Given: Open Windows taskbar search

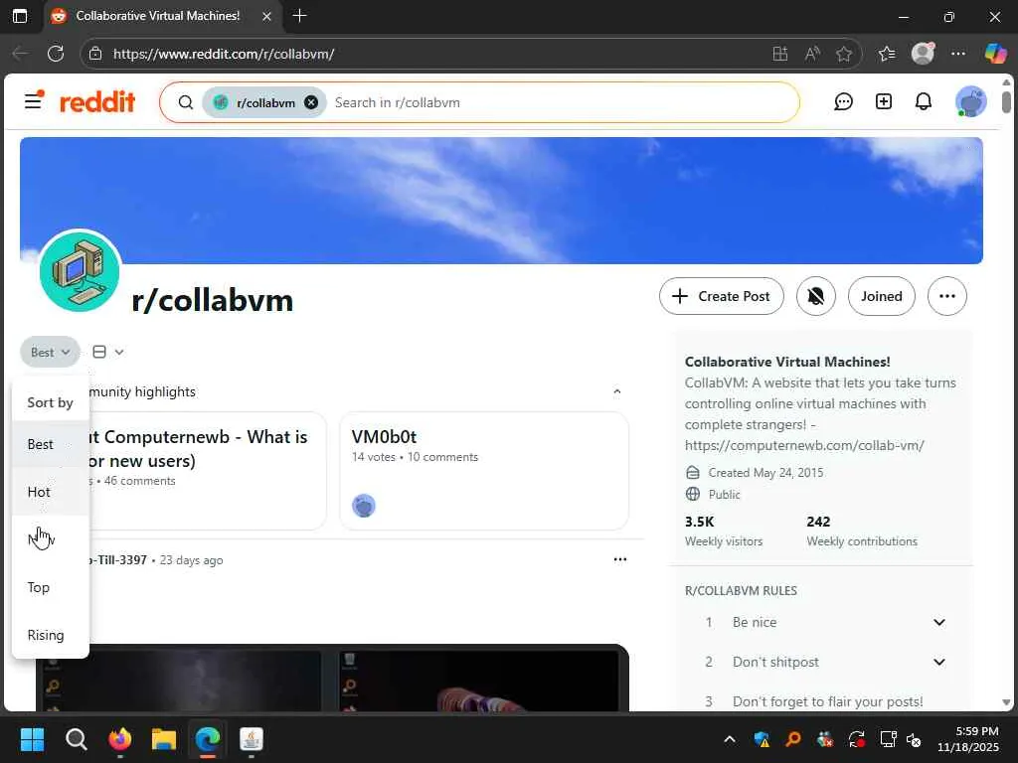Looking at the screenshot, I should tap(76, 739).
